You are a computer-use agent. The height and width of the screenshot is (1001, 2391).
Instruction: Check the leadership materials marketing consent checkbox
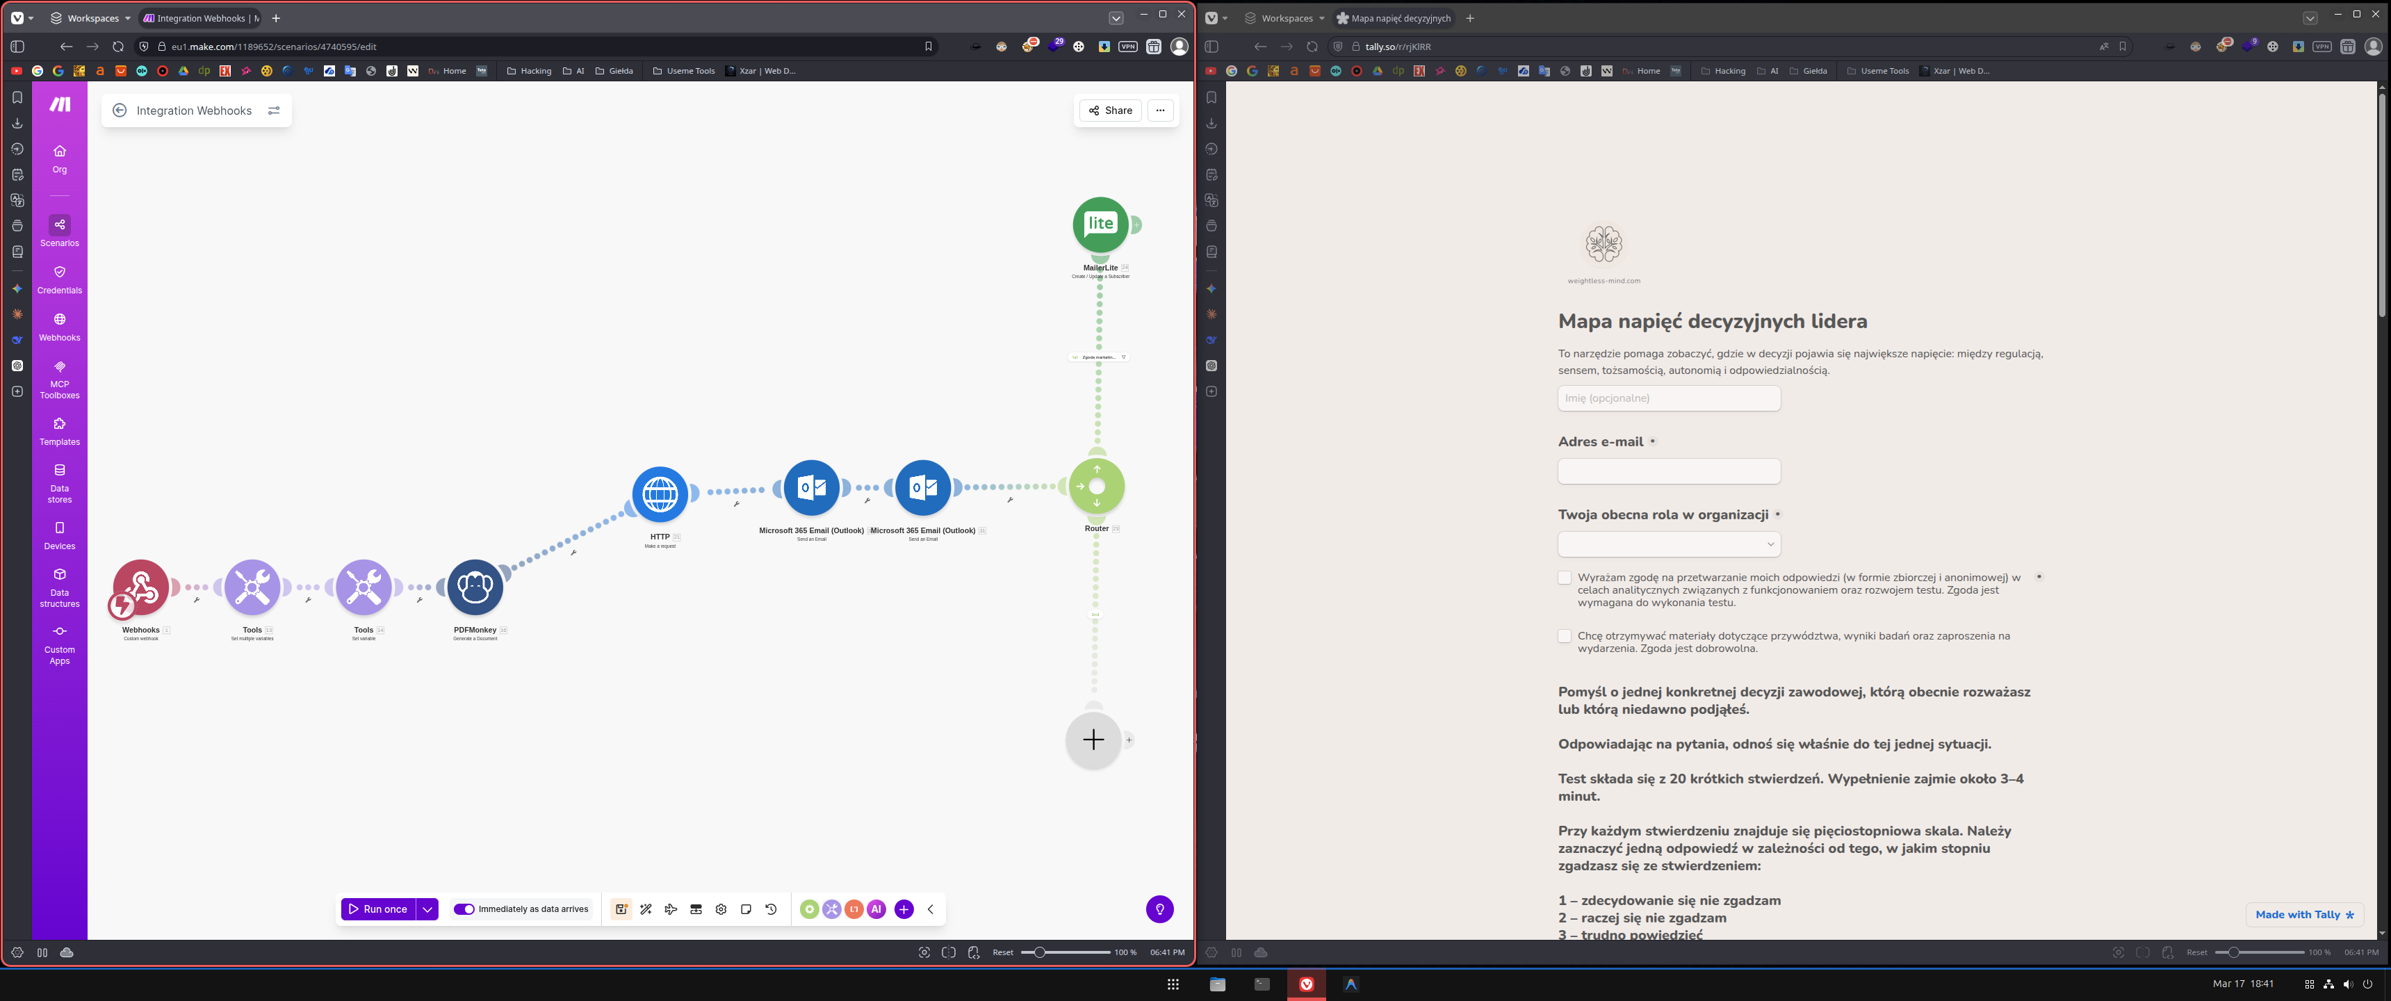[x=1564, y=636]
